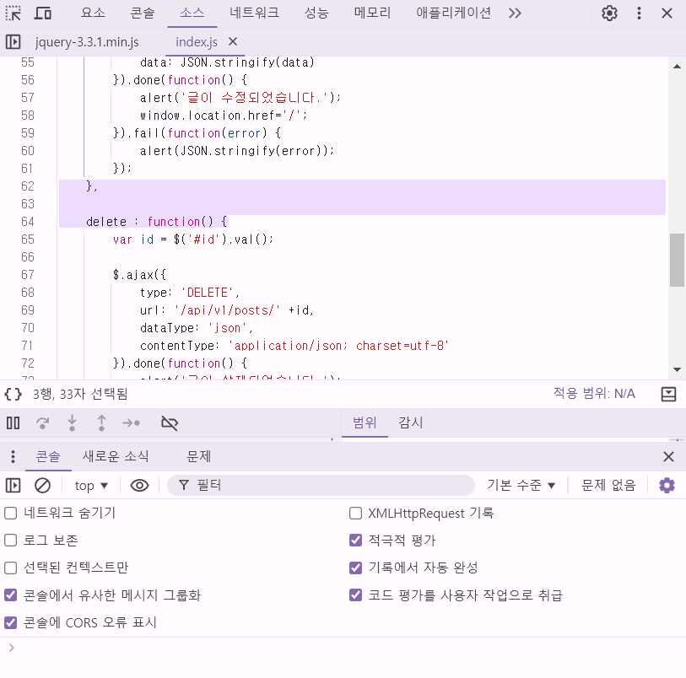The height and width of the screenshot is (678, 686).
Task: Click the code editor scrollbar thumb
Action: [x=677, y=260]
